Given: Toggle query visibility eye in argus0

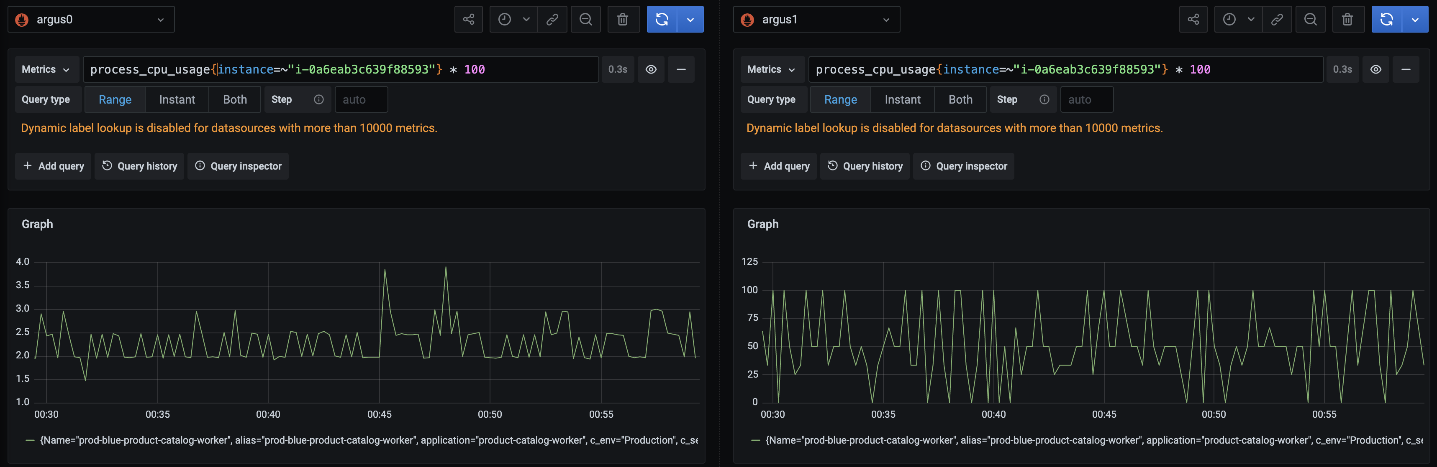Looking at the screenshot, I should click(x=650, y=70).
